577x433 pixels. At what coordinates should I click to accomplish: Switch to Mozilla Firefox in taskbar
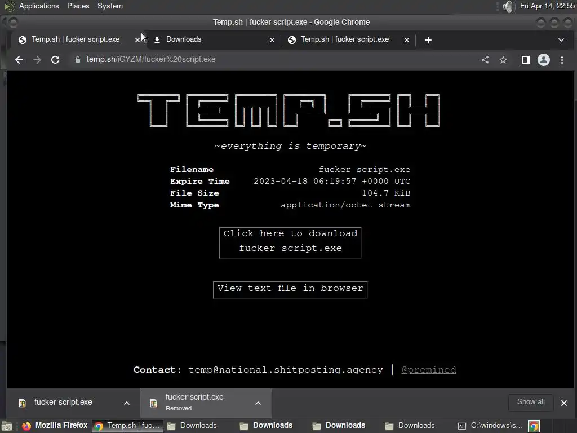coord(55,426)
